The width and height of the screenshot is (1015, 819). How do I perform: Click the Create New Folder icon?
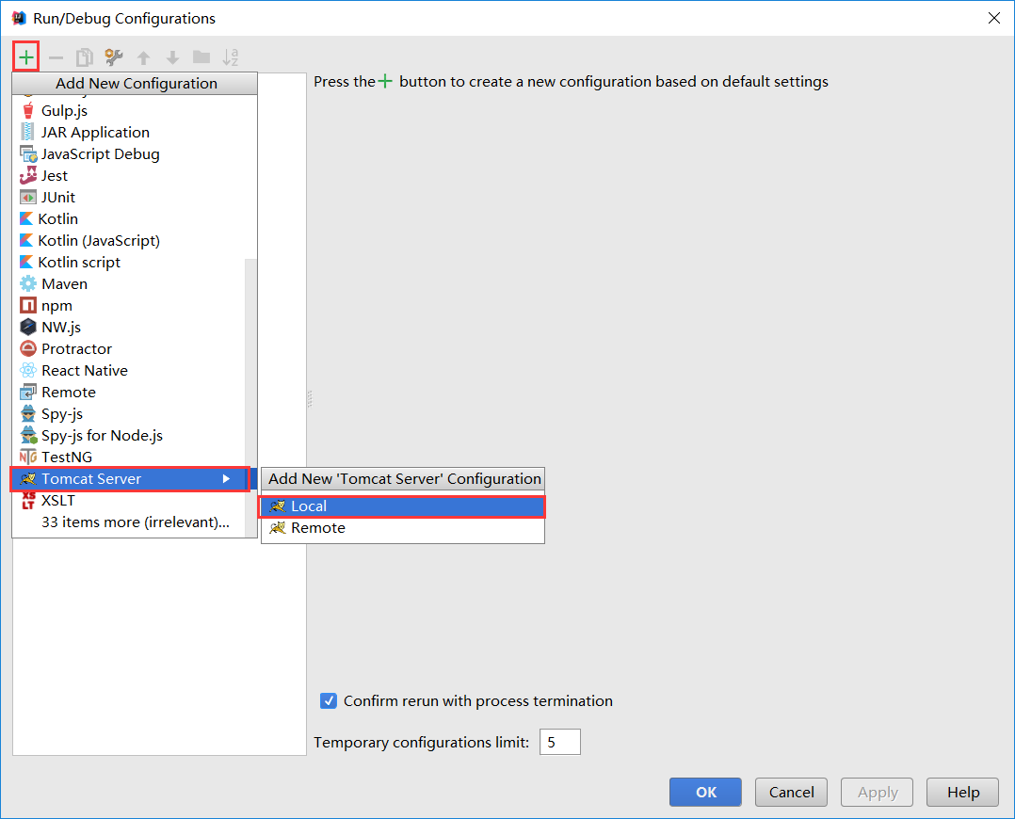pos(201,57)
